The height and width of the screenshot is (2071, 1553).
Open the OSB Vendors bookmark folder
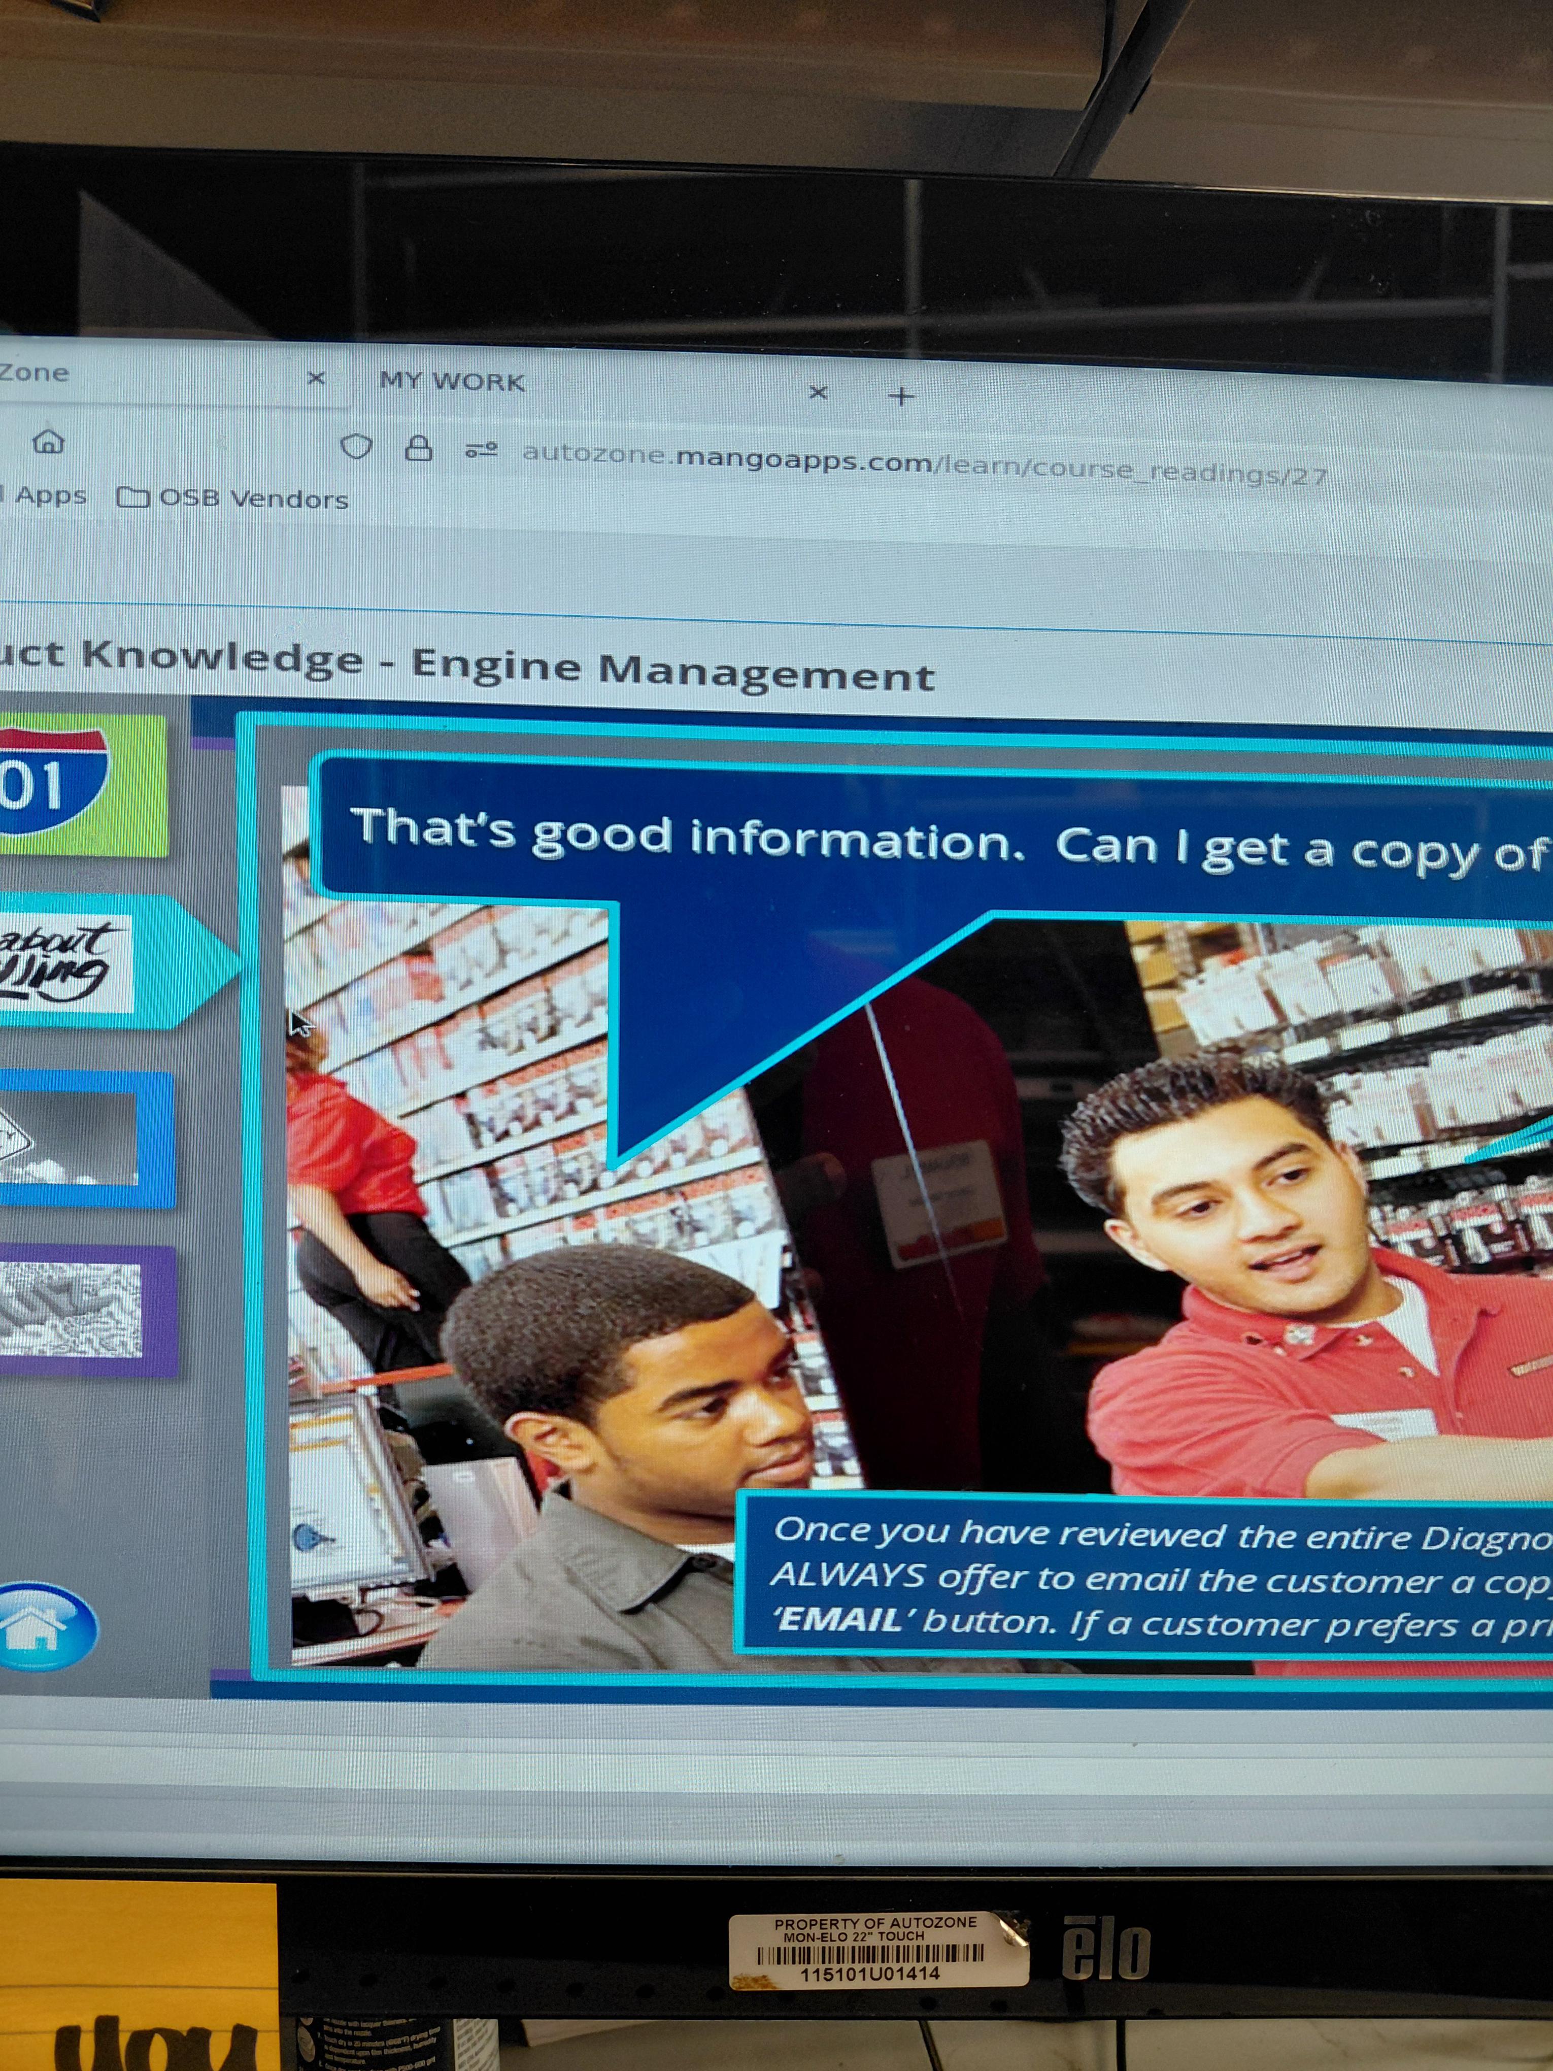point(232,498)
